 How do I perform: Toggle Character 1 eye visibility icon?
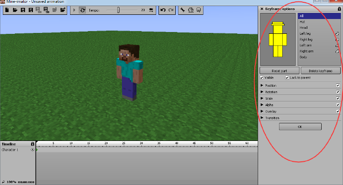pos(32,150)
